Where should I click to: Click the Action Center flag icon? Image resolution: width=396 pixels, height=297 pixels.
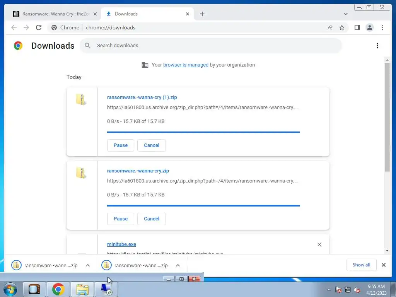pos(338,290)
